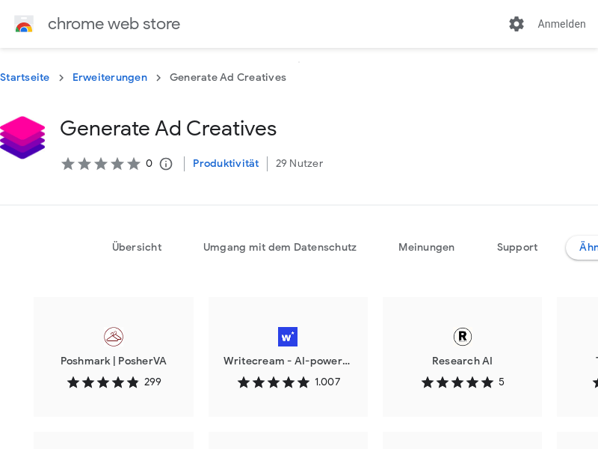This screenshot has width=598, height=449.
Task: Click the Generate Ad Creatives layered icon
Action: coord(22,138)
